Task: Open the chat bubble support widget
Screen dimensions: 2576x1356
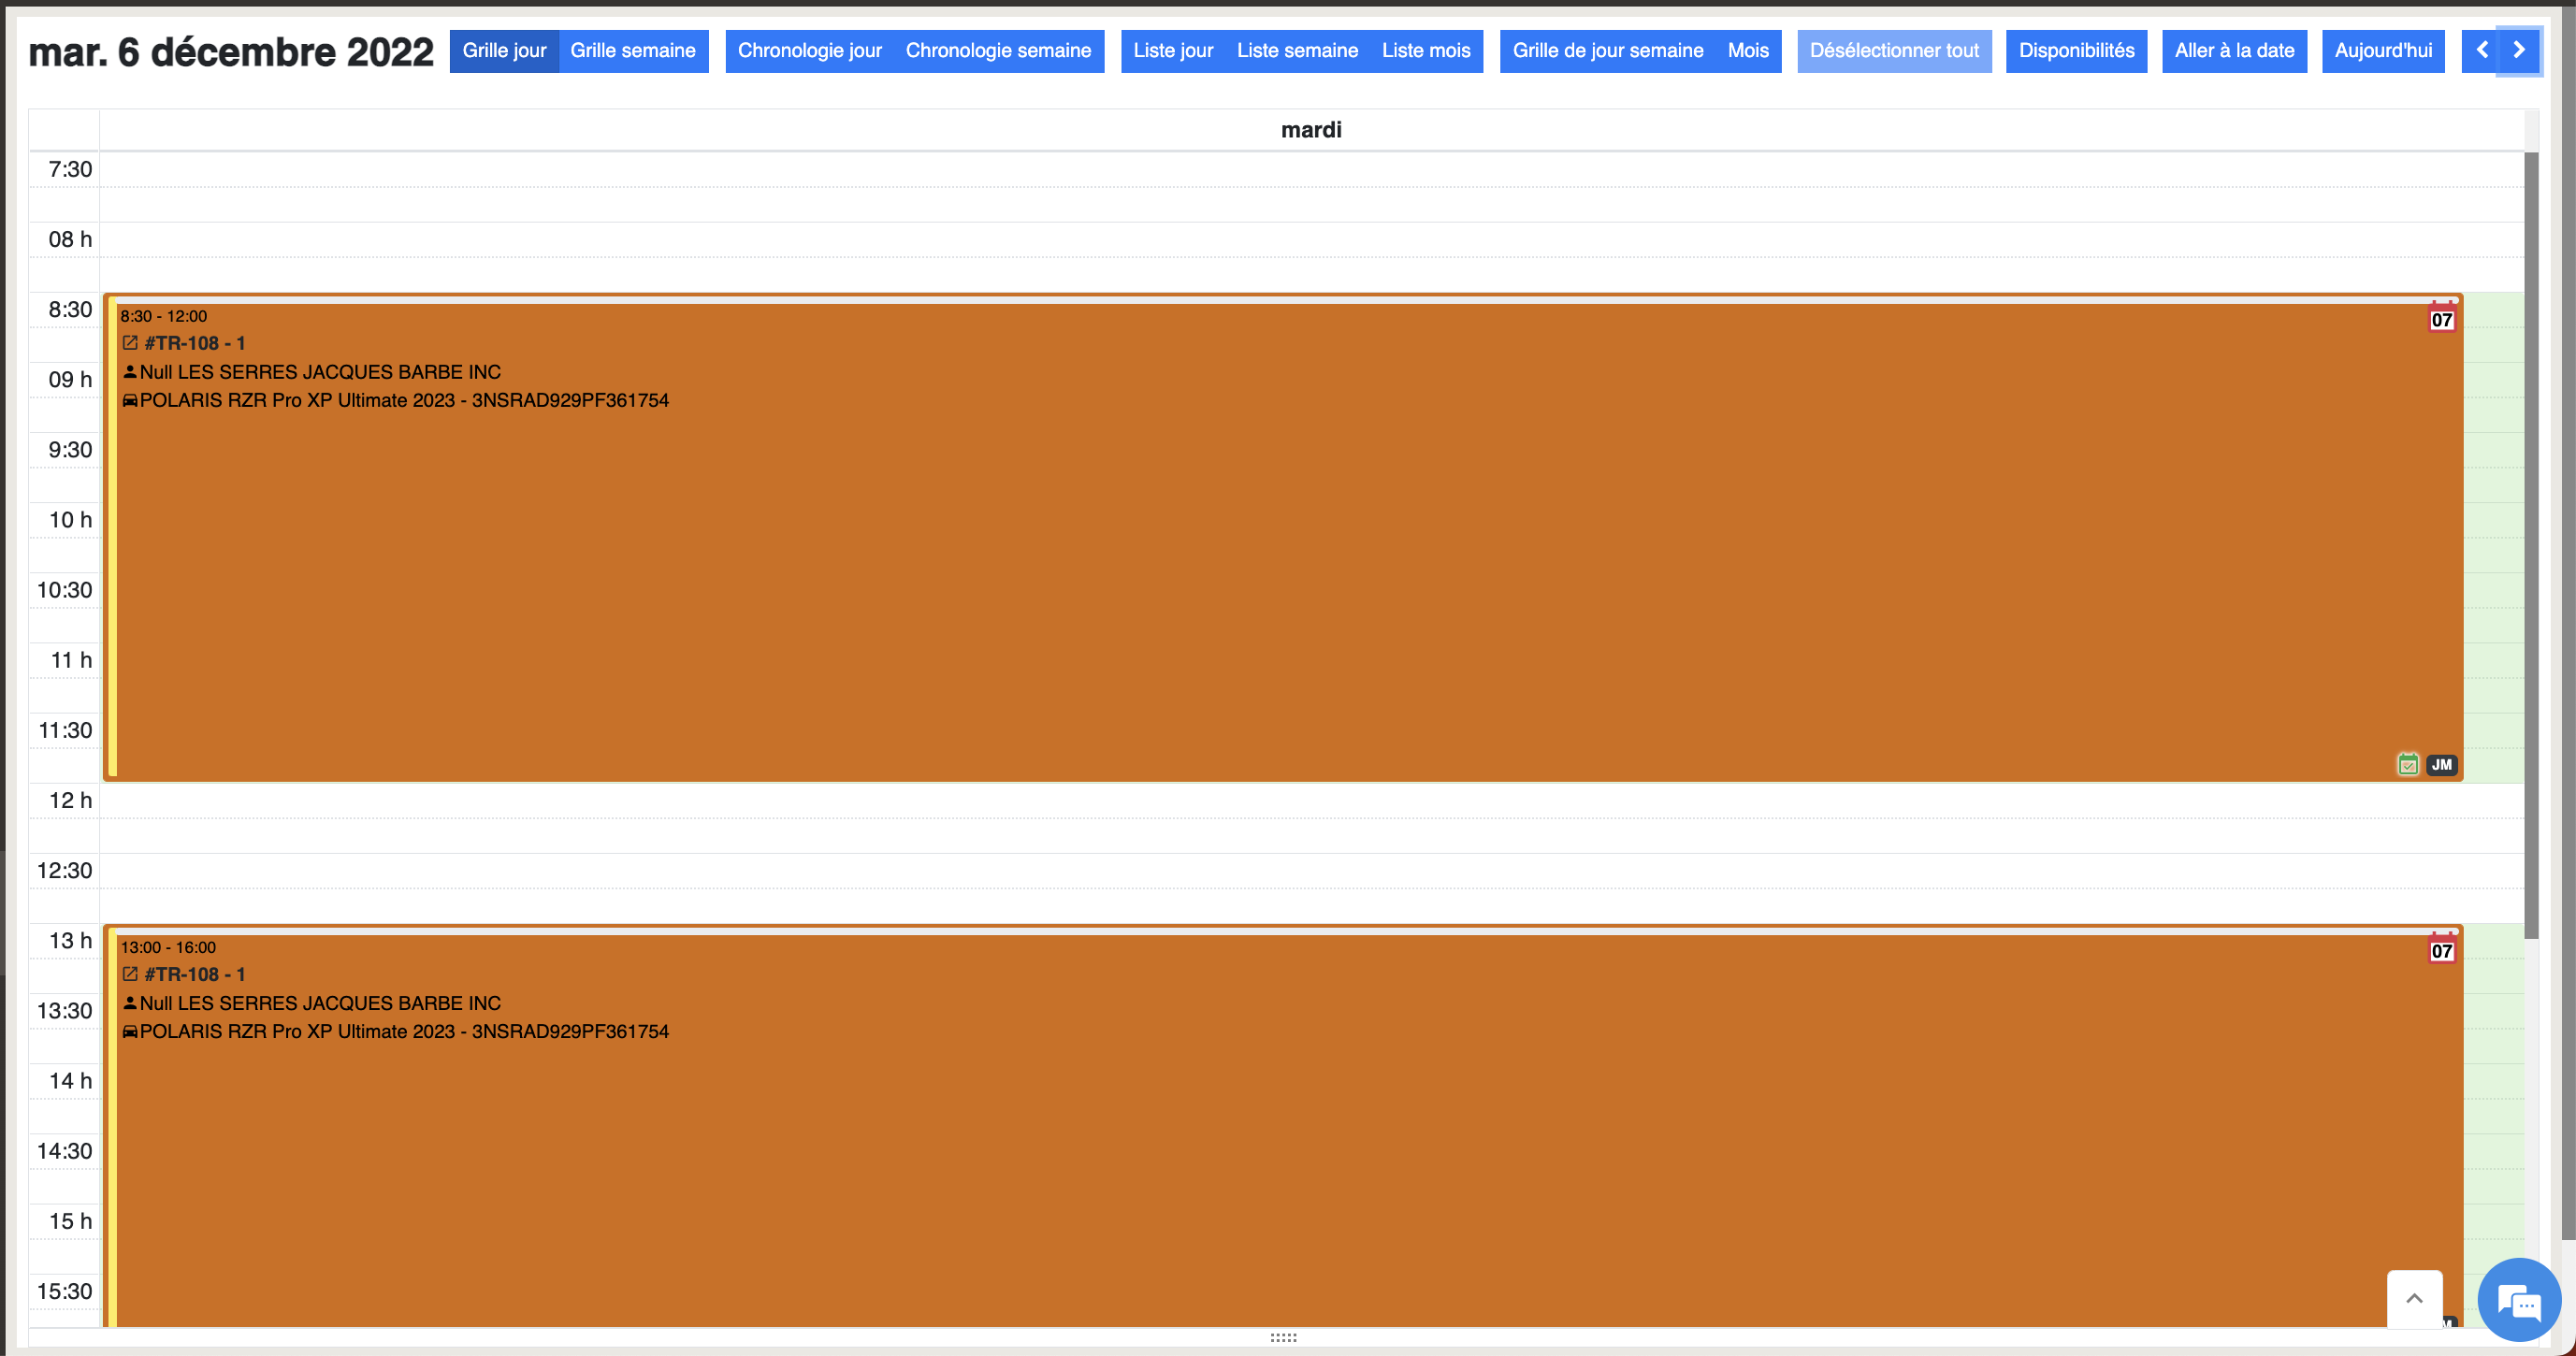Action: click(2518, 1300)
